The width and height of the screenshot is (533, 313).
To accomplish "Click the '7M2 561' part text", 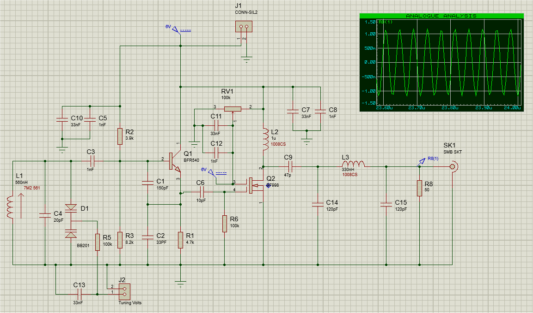I will pos(31,188).
